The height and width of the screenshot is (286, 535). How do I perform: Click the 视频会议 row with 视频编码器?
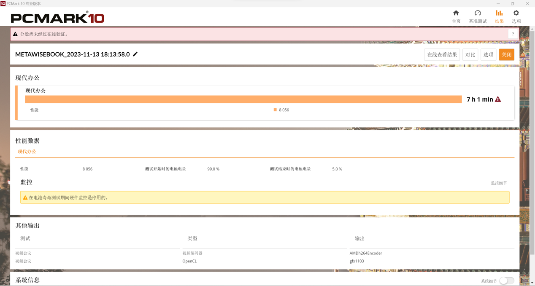coord(265,253)
